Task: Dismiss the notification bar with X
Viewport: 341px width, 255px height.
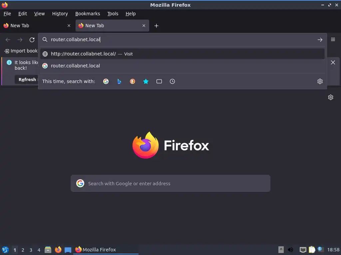Action: pos(333,62)
